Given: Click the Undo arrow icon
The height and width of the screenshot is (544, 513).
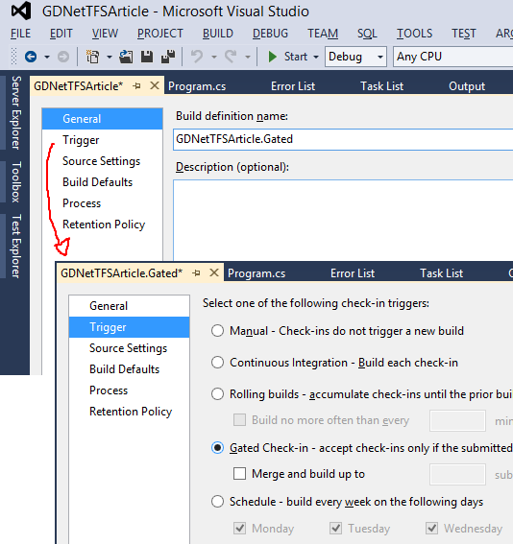Looking at the screenshot, I should click(197, 57).
